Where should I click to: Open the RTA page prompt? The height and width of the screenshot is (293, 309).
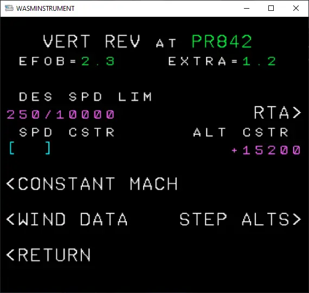point(278,113)
